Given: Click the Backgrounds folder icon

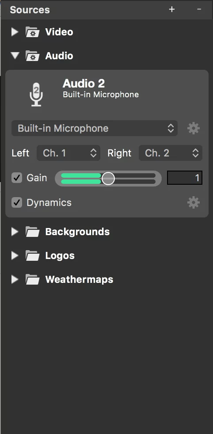Looking at the screenshot, I should [32, 232].
